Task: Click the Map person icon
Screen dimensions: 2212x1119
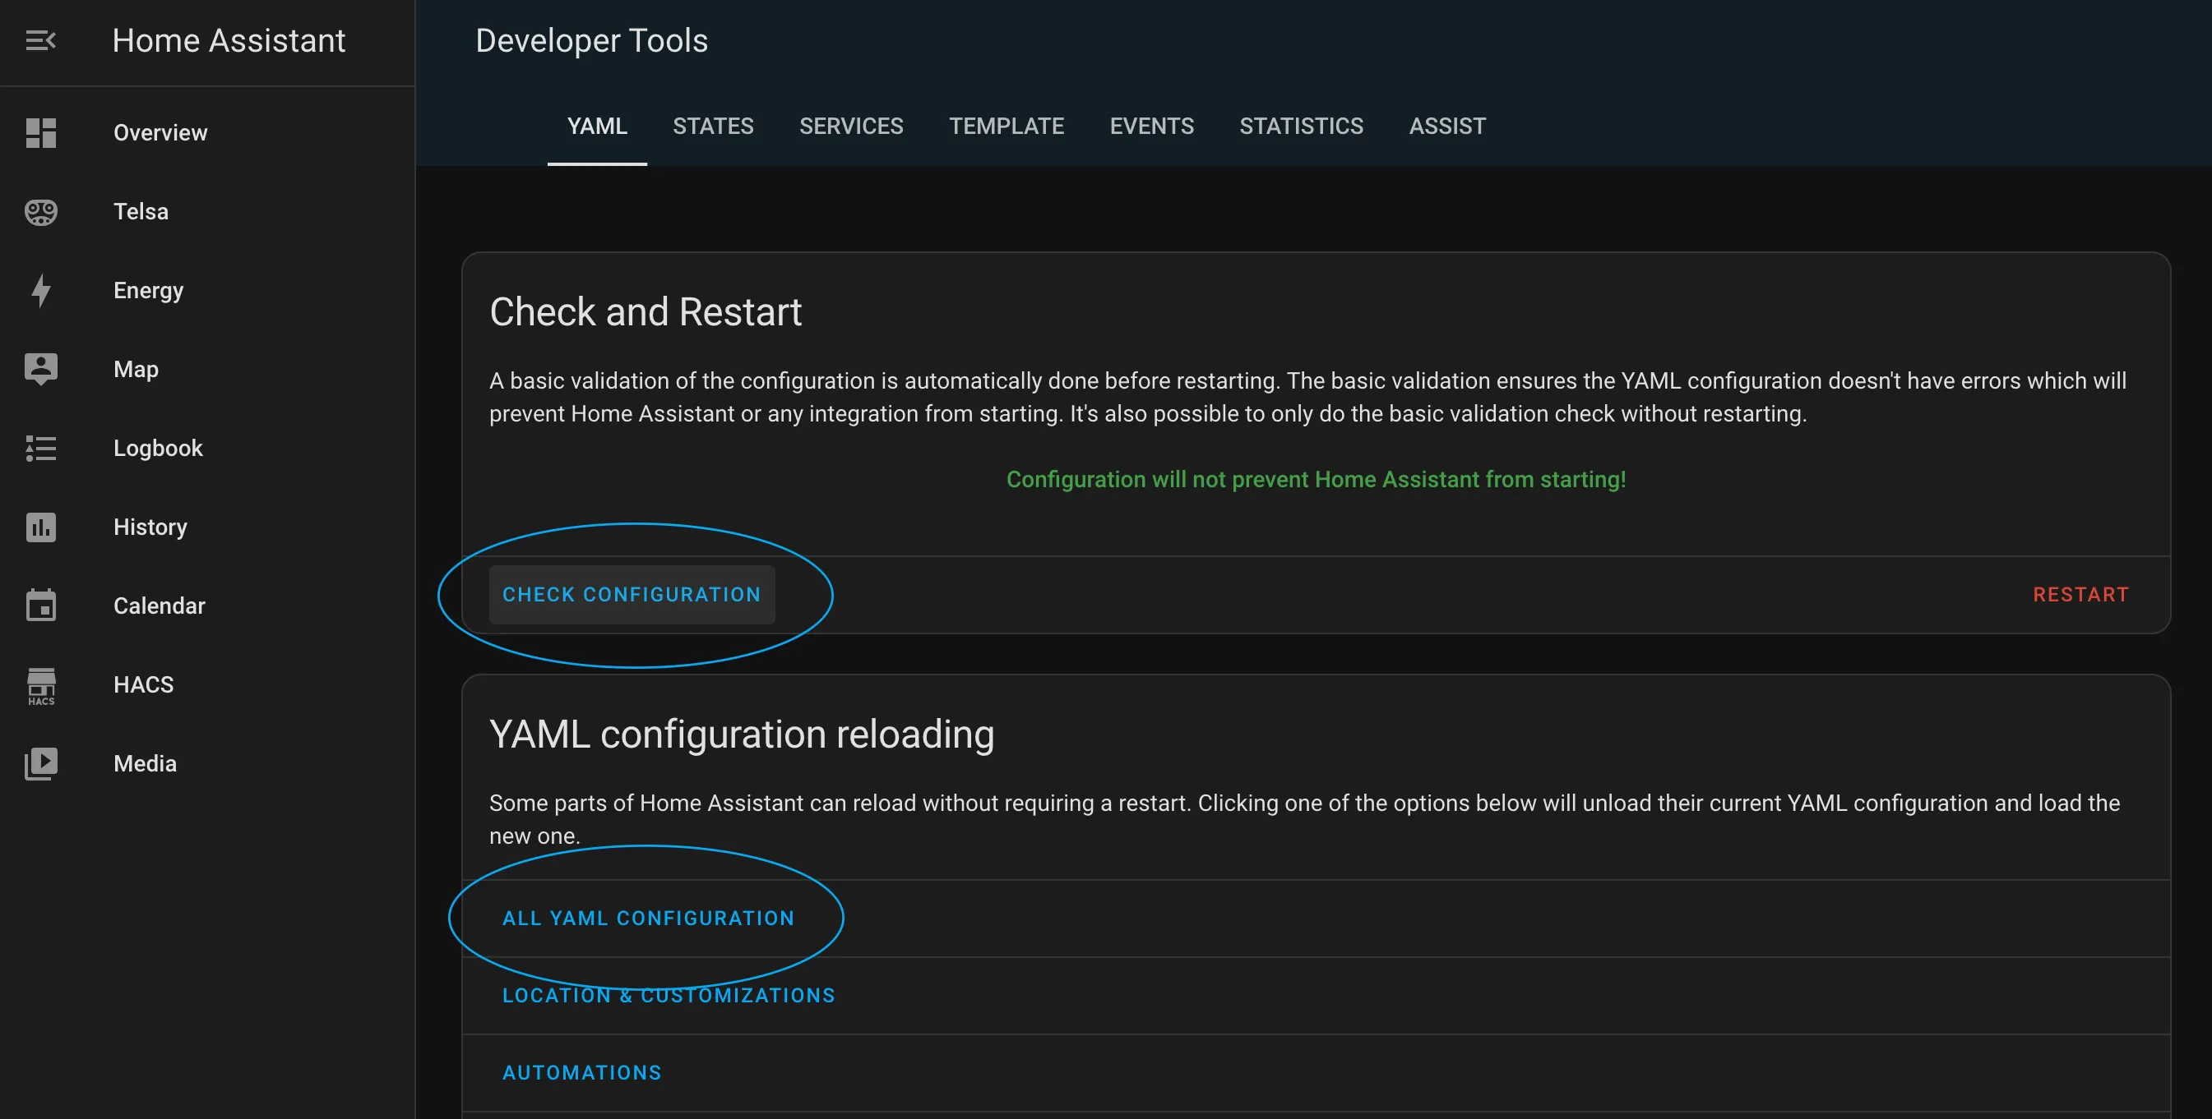Action: point(40,369)
